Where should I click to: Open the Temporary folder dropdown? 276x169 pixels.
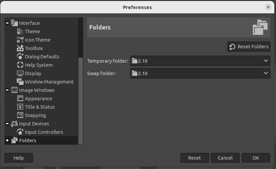[x=200, y=61]
